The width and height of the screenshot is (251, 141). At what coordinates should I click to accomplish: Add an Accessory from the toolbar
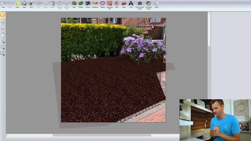tap(95, 4)
